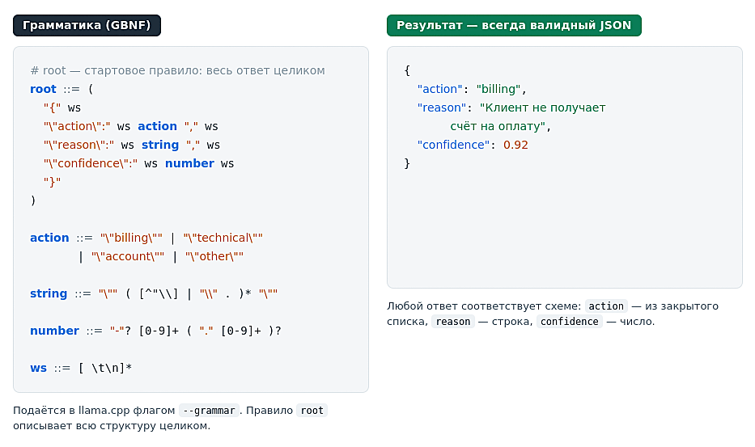Viewport: 755px width, 447px height.
Task: Click the --grammar flag code chip
Action: pos(209,411)
